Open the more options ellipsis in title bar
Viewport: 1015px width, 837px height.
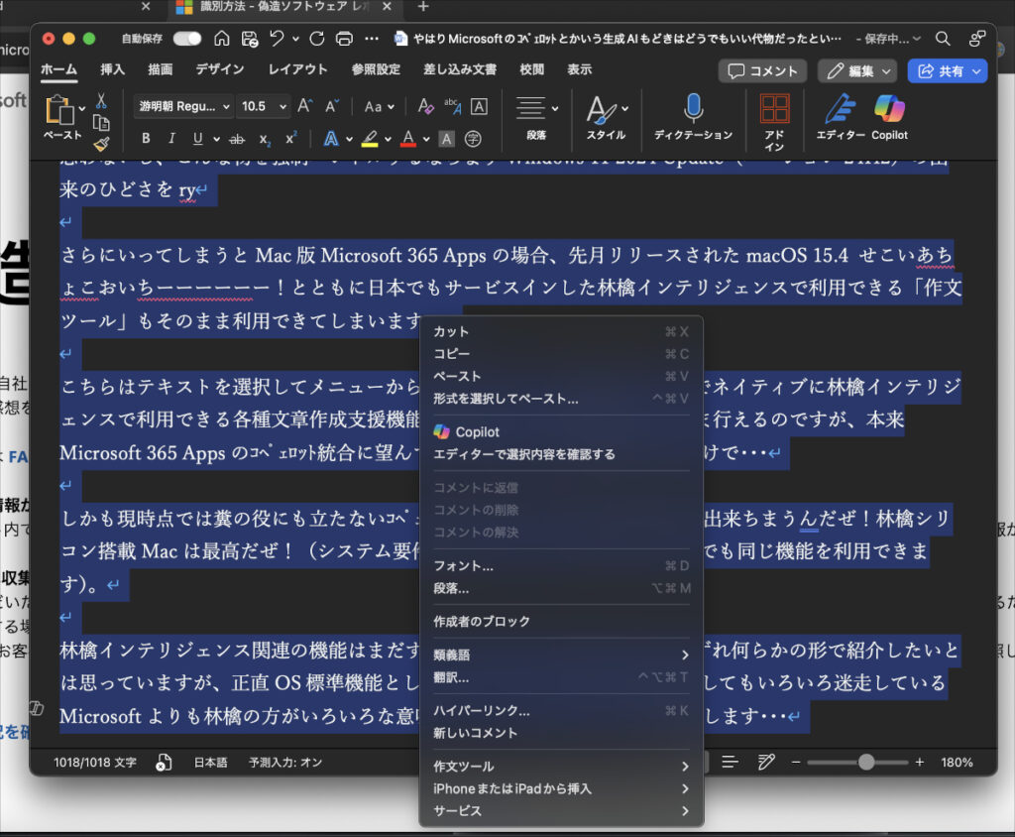pos(372,39)
